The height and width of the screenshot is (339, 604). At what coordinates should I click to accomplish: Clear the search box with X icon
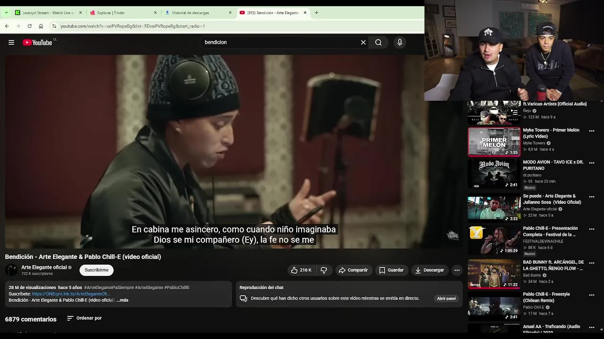tap(363, 42)
